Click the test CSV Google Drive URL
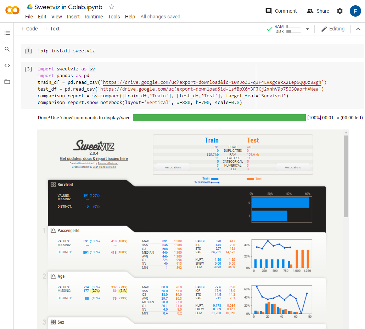This screenshot has width=365, height=329. 209,89
